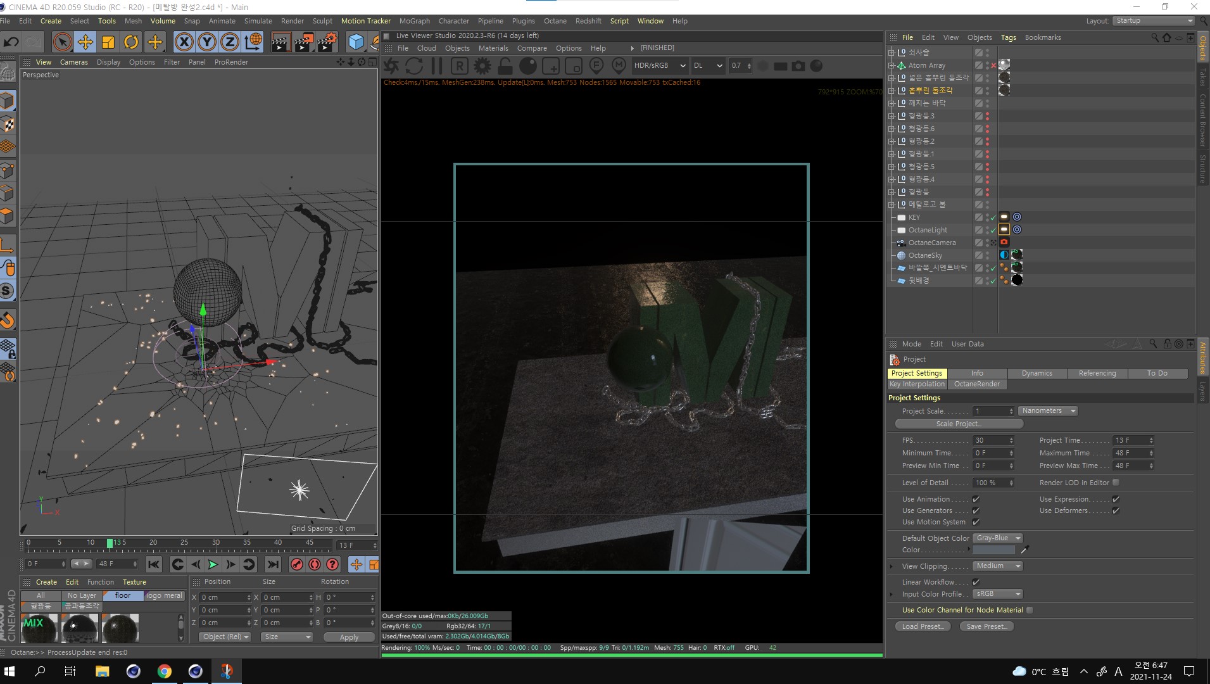Open Edit Render Settings icon

[x=327, y=42]
